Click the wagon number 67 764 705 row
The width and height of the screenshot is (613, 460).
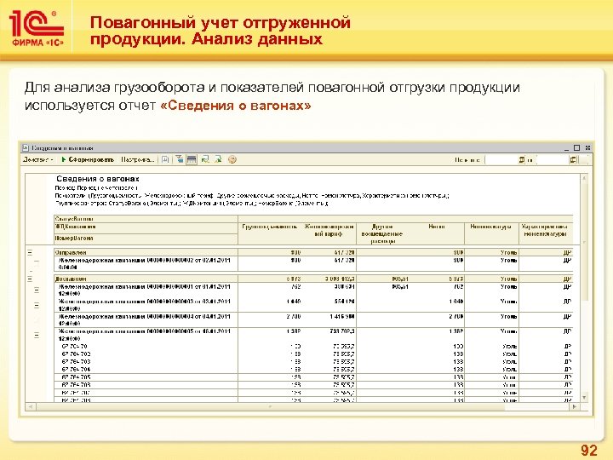pyautogui.click(x=313, y=377)
